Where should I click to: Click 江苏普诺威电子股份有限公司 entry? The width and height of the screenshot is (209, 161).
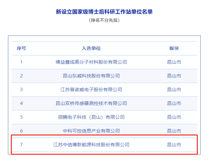click(91, 90)
